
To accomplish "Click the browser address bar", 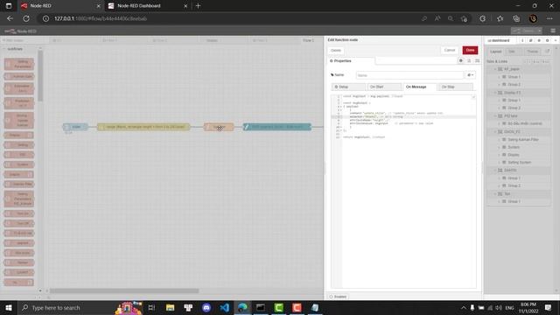I will [228, 18].
